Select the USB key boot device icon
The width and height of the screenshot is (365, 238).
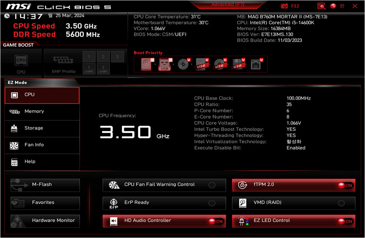[165, 64]
